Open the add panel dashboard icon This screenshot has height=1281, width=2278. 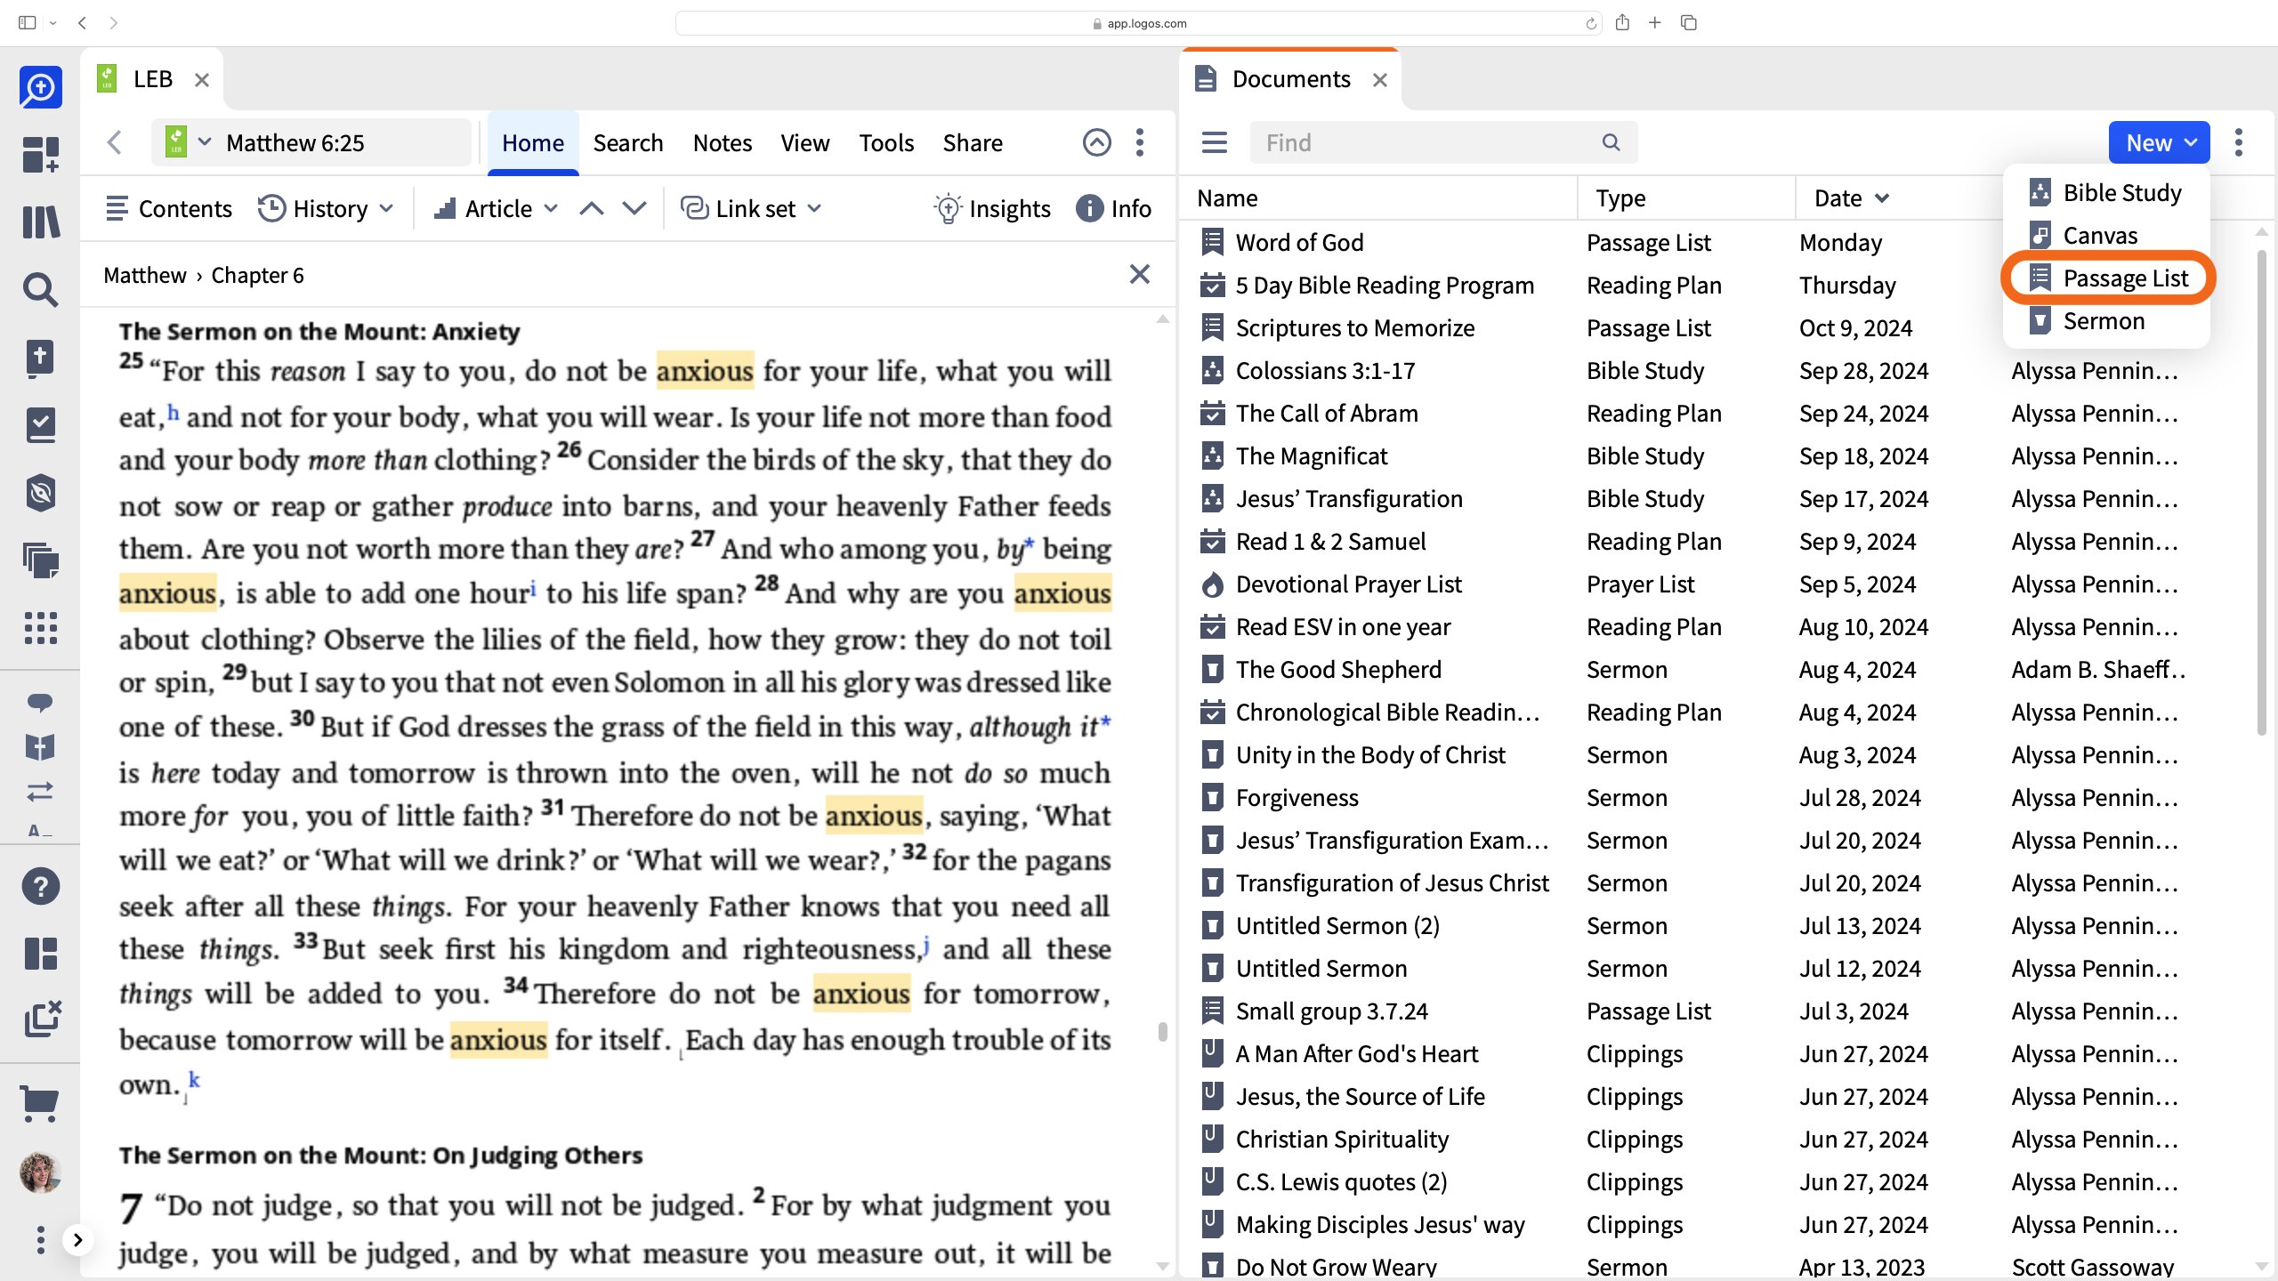(x=41, y=154)
